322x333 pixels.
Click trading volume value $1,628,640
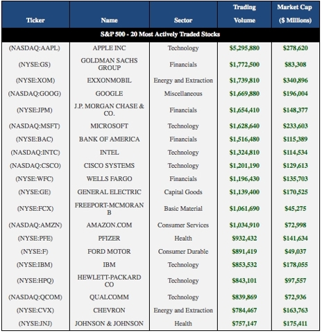coord(244,126)
